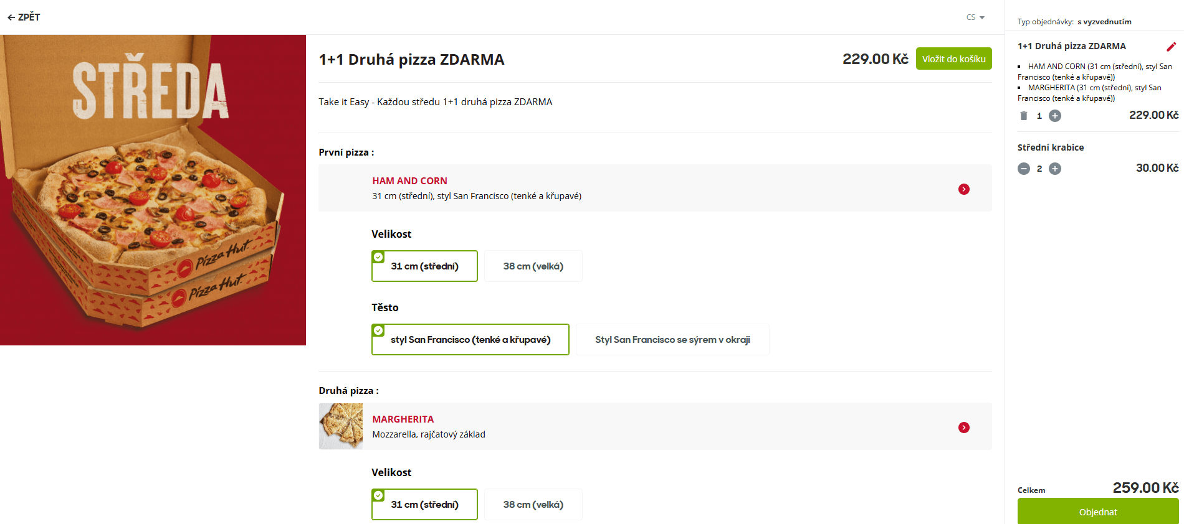Click the MARGHERITA pizza thumbnail image
Image resolution: width=1184 pixels, height=524 pixels.
pyautogui.click(x=340, y=426)
